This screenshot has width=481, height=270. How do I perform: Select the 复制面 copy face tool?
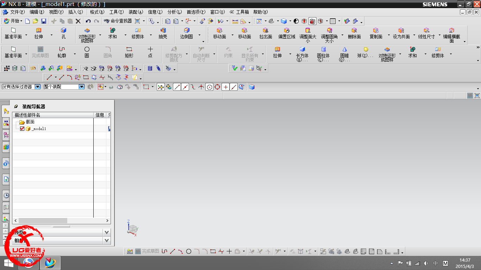(x=376, y=33)
